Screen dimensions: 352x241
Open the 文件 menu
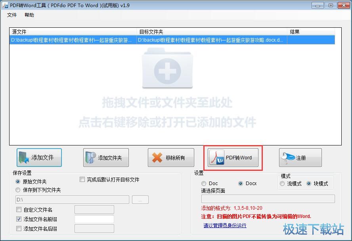coord(12,15)
